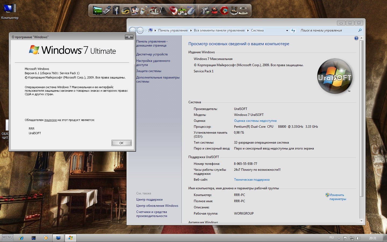The height and width of the screenshot is (242, 387).
Task: Launch the CCleaner red C dock icon
Action: coord(224,10)
